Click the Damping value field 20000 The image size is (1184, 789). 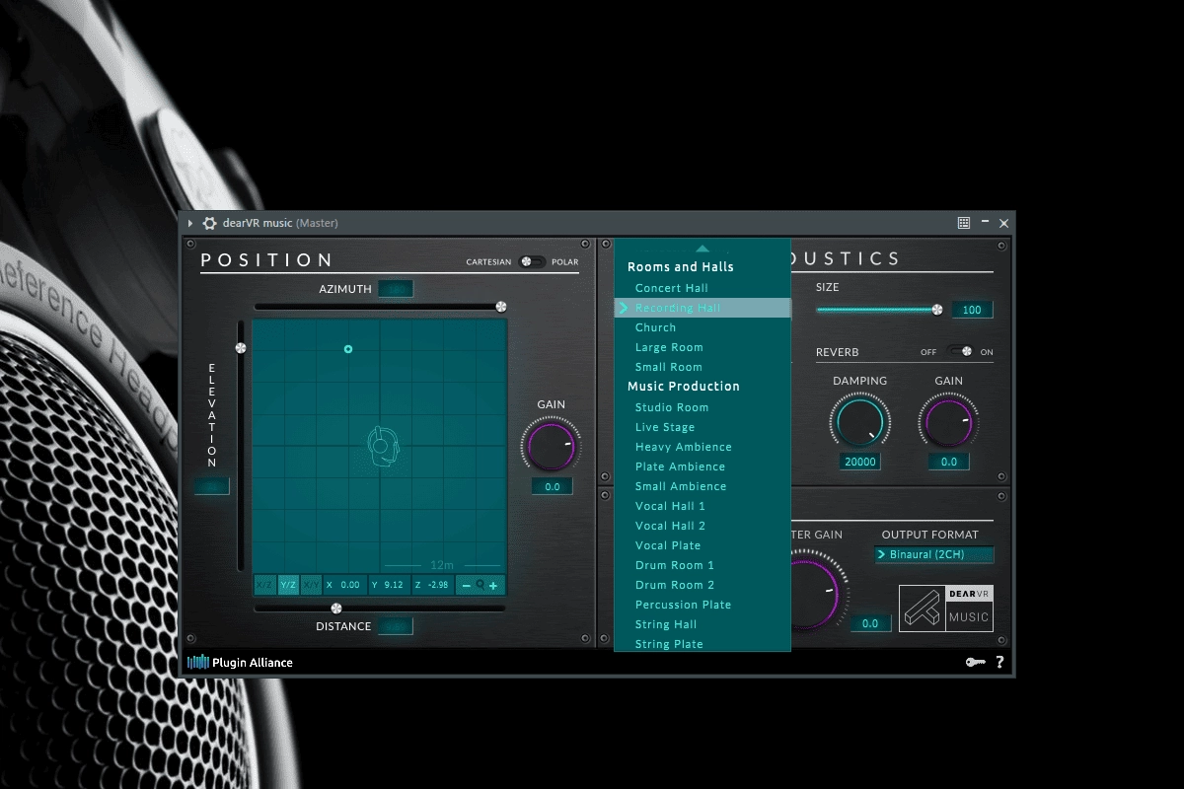860,462
